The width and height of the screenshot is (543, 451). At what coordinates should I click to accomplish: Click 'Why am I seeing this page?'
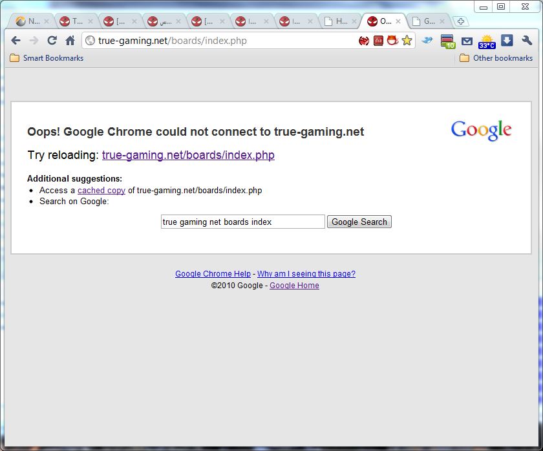(x=306, y=274)
